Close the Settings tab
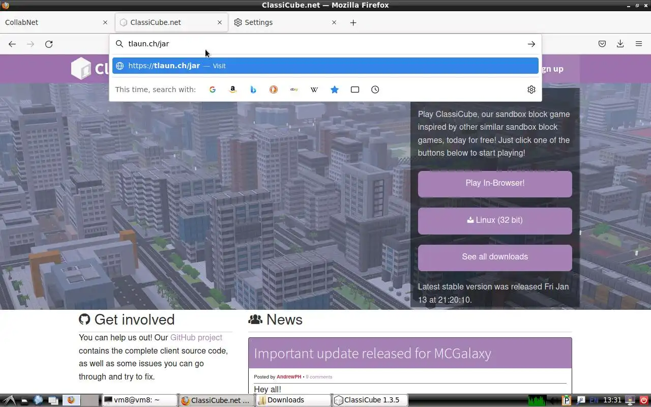This screenshot has width=651, height=407. pos(334,22)
